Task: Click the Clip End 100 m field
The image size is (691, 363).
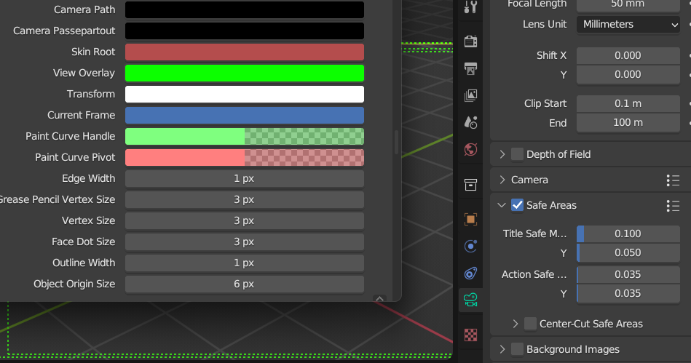Action: point(628,122)
